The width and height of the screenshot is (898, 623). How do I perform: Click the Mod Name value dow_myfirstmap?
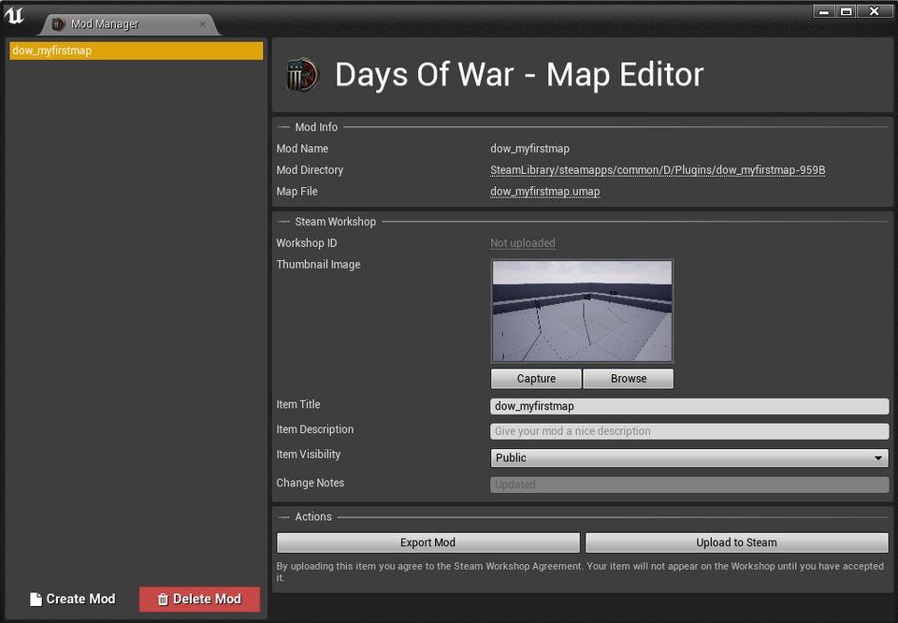click(x=529, y=149)
